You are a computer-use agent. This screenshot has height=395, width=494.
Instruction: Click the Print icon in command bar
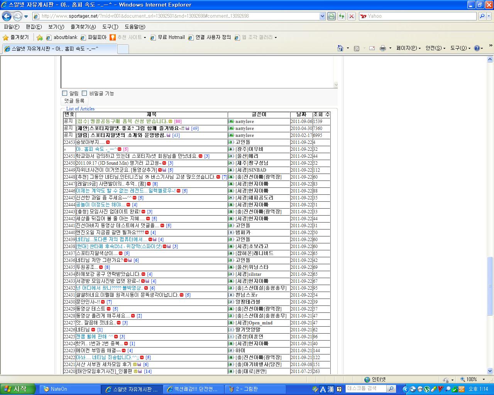[x=383, y=48]
